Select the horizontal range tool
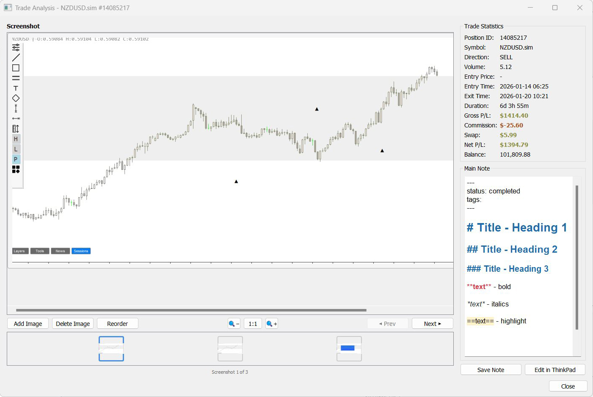This screenshot has height=397, width=593. tap(16, 119)
